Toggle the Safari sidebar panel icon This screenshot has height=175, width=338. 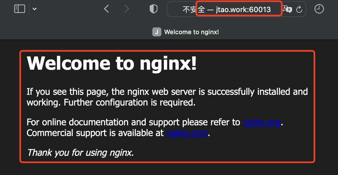20,9
